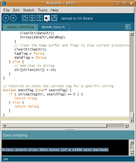Click the comment 'Add char to string'
Viewport: 136px width, 163px height.
34,66
